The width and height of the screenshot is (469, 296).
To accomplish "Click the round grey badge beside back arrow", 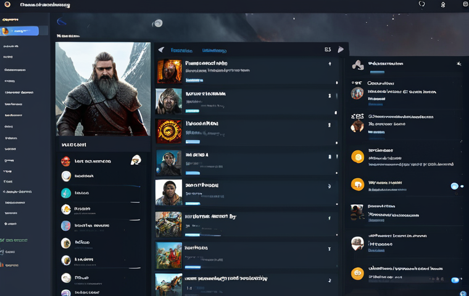I will [157, 23].
